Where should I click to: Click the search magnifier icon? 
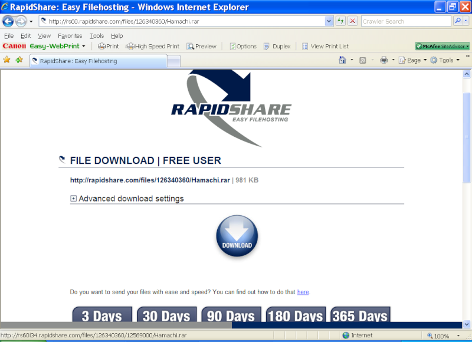(x=458, y=21)
